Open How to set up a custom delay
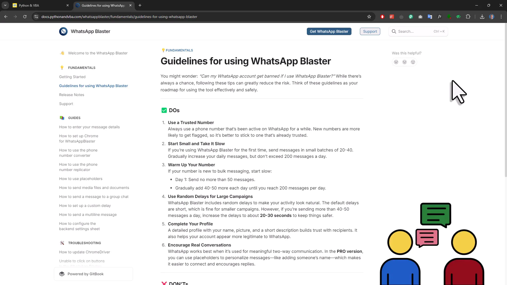This screenshot has height=285, width=507. click(x=85, y=206)
